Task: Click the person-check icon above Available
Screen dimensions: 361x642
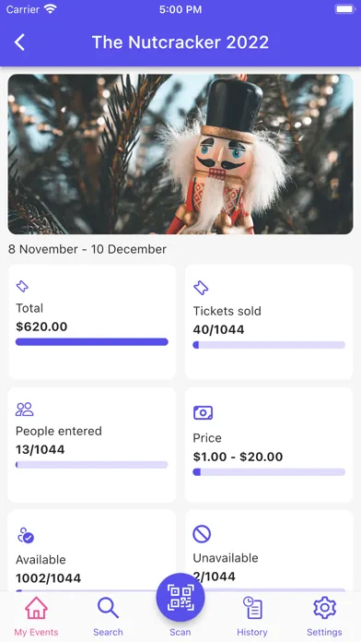Action: (26, 536)
